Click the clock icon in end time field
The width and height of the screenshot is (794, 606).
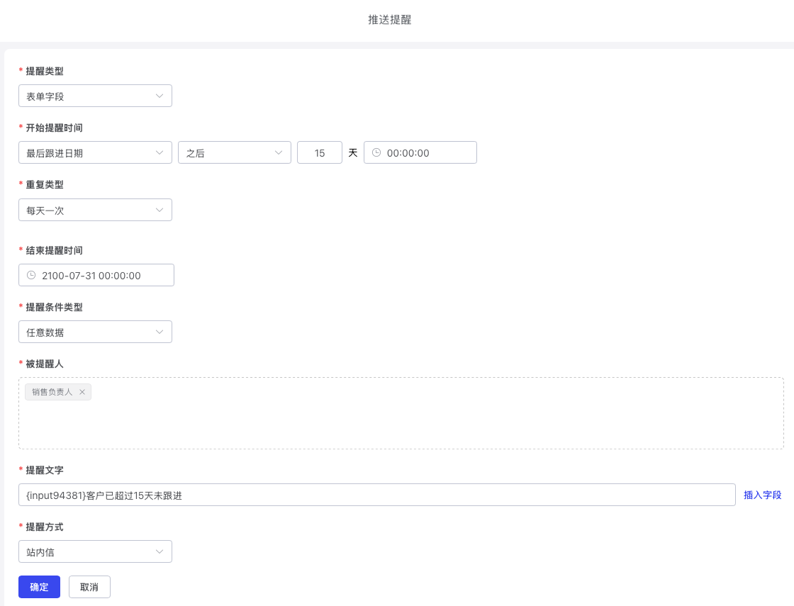(31, 275)
